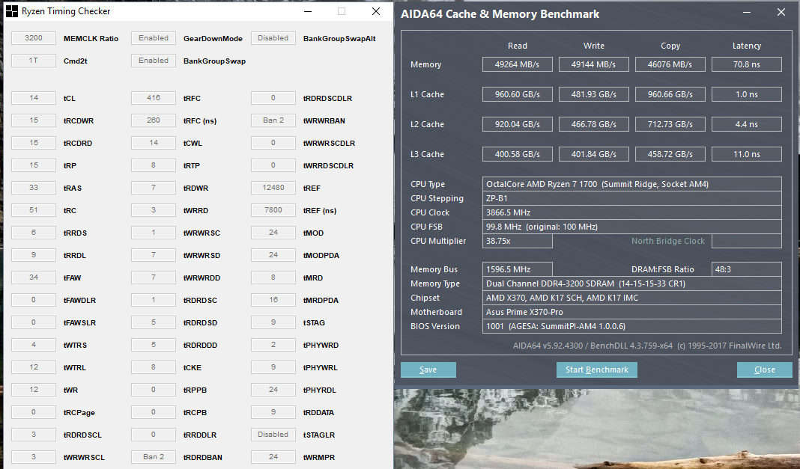
Task: Click Memory Write result 49144 MB/s
Action: [x=594, y=64]
